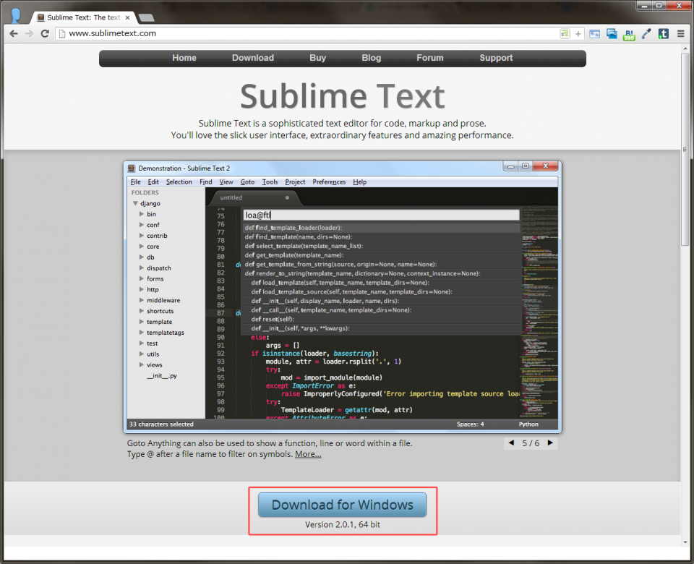Image resolution: width=694 pixels, height=564 pixels.
Task: Activate the eyedropper color picker extension
Action: 646,34
